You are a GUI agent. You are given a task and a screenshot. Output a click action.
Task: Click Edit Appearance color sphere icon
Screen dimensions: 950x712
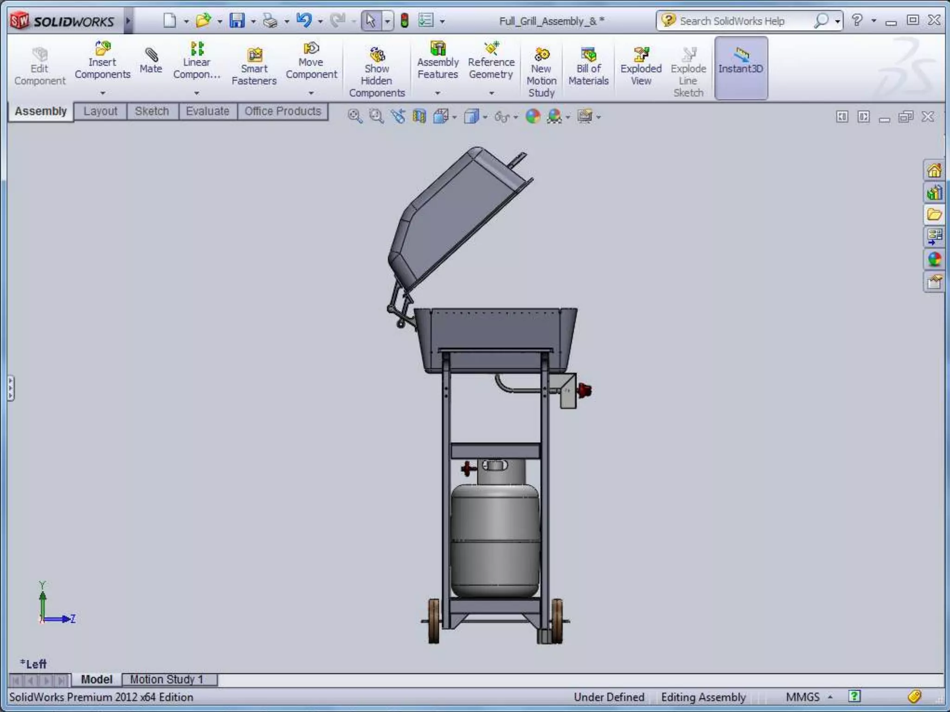[x=533, y=116]
